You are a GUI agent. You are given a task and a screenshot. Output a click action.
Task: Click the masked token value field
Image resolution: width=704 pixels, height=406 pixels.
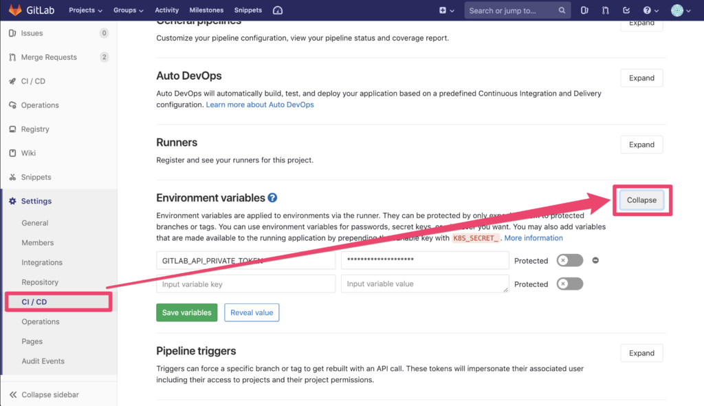[x=425, y=260]
